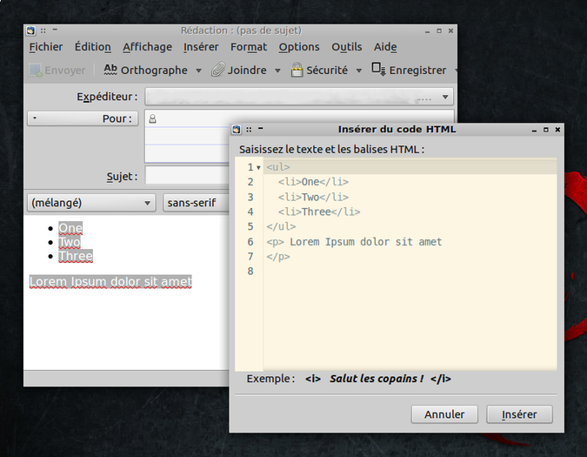Screen dimensions: 587x457
Task: Close the Insérer du code HTML dialog
Action: pos(557,130)
